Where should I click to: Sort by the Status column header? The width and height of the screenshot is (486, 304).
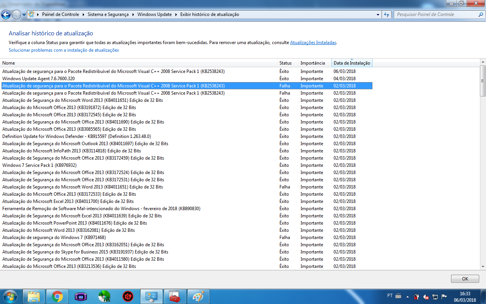(288, 63)
